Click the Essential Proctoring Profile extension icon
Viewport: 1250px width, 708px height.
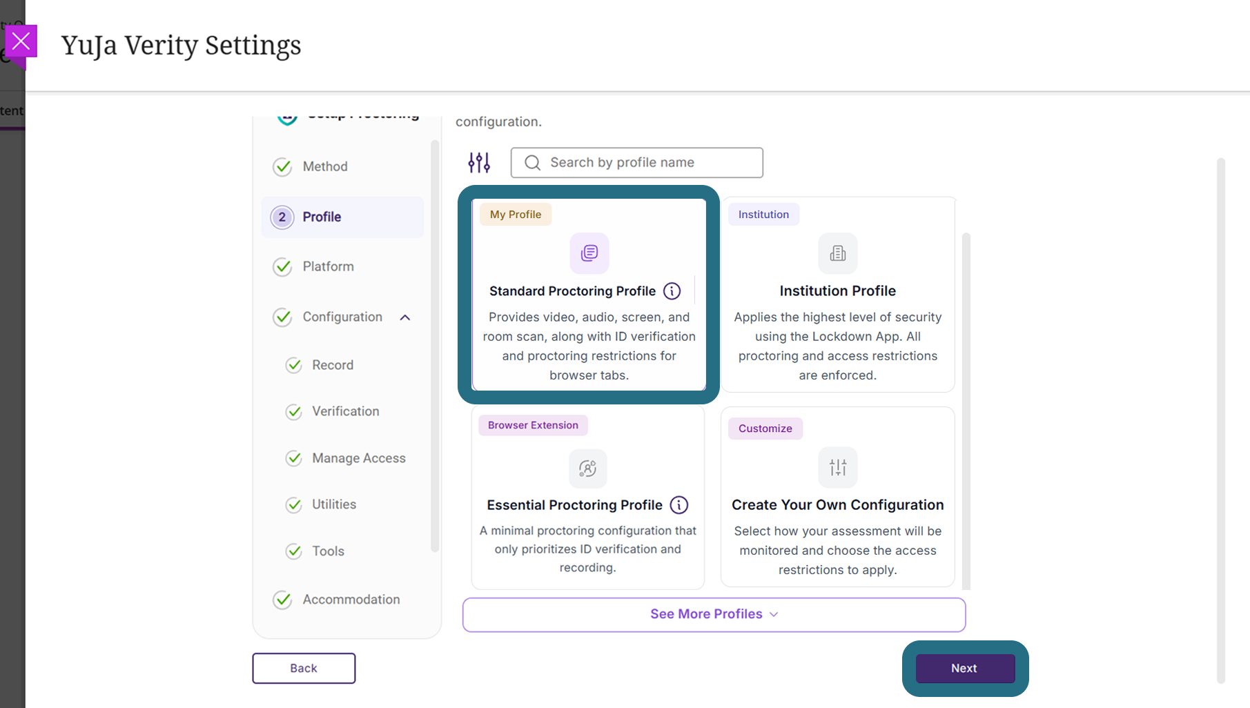pos(588,469)
